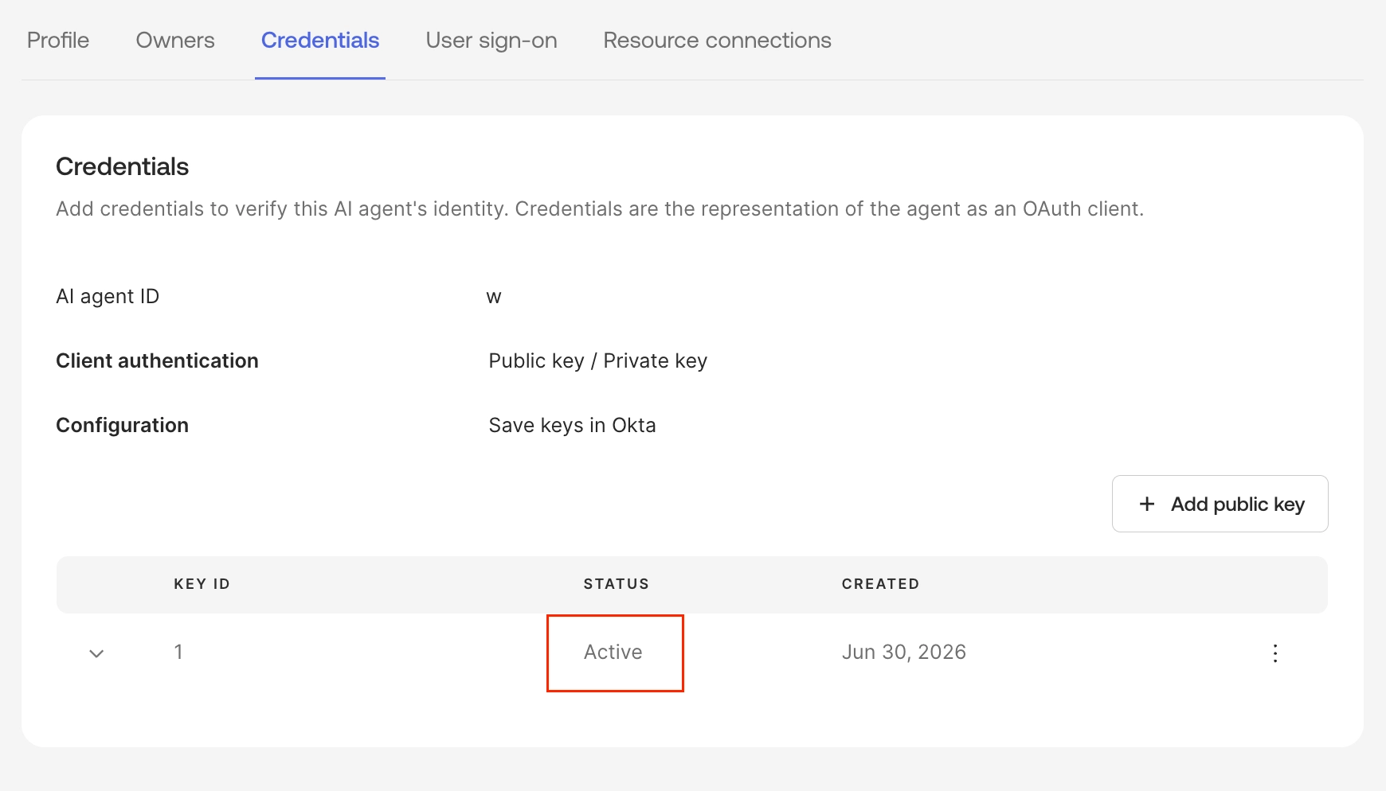Select the Jun 30, 2026 created date
Image resolution: width=1386 pixels, height=791 pixels.
tap(904, 652)
